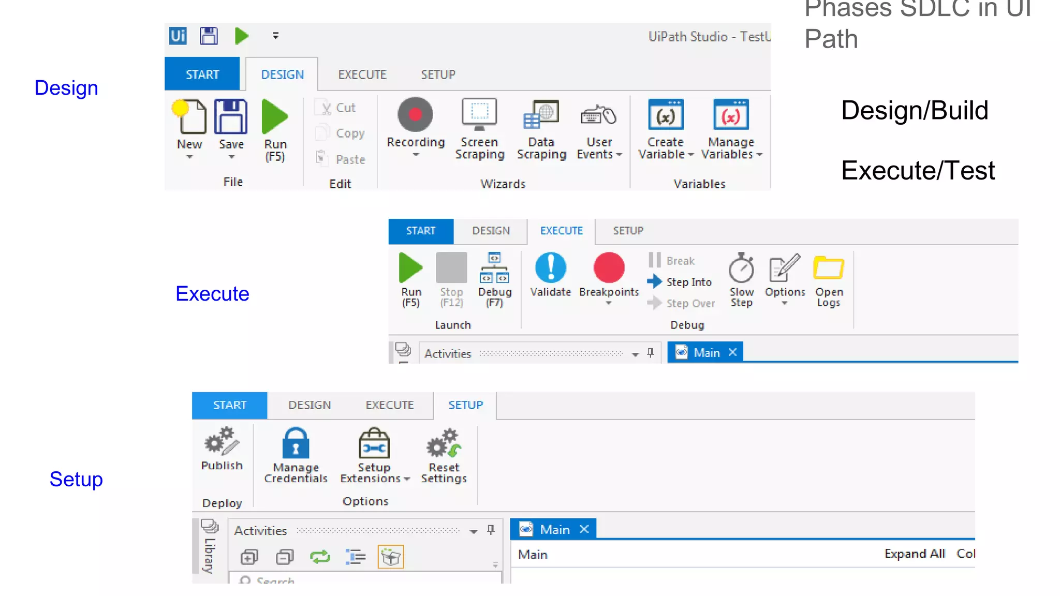1060x596 pixels.
Task: Click Run (F5) in the Launch group
Action: 411,280
